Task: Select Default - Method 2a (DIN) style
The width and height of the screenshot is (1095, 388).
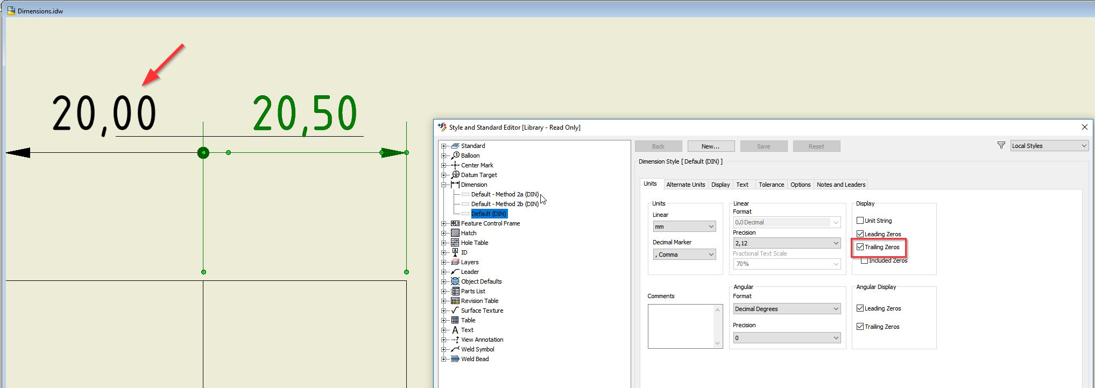Action: 504,194
